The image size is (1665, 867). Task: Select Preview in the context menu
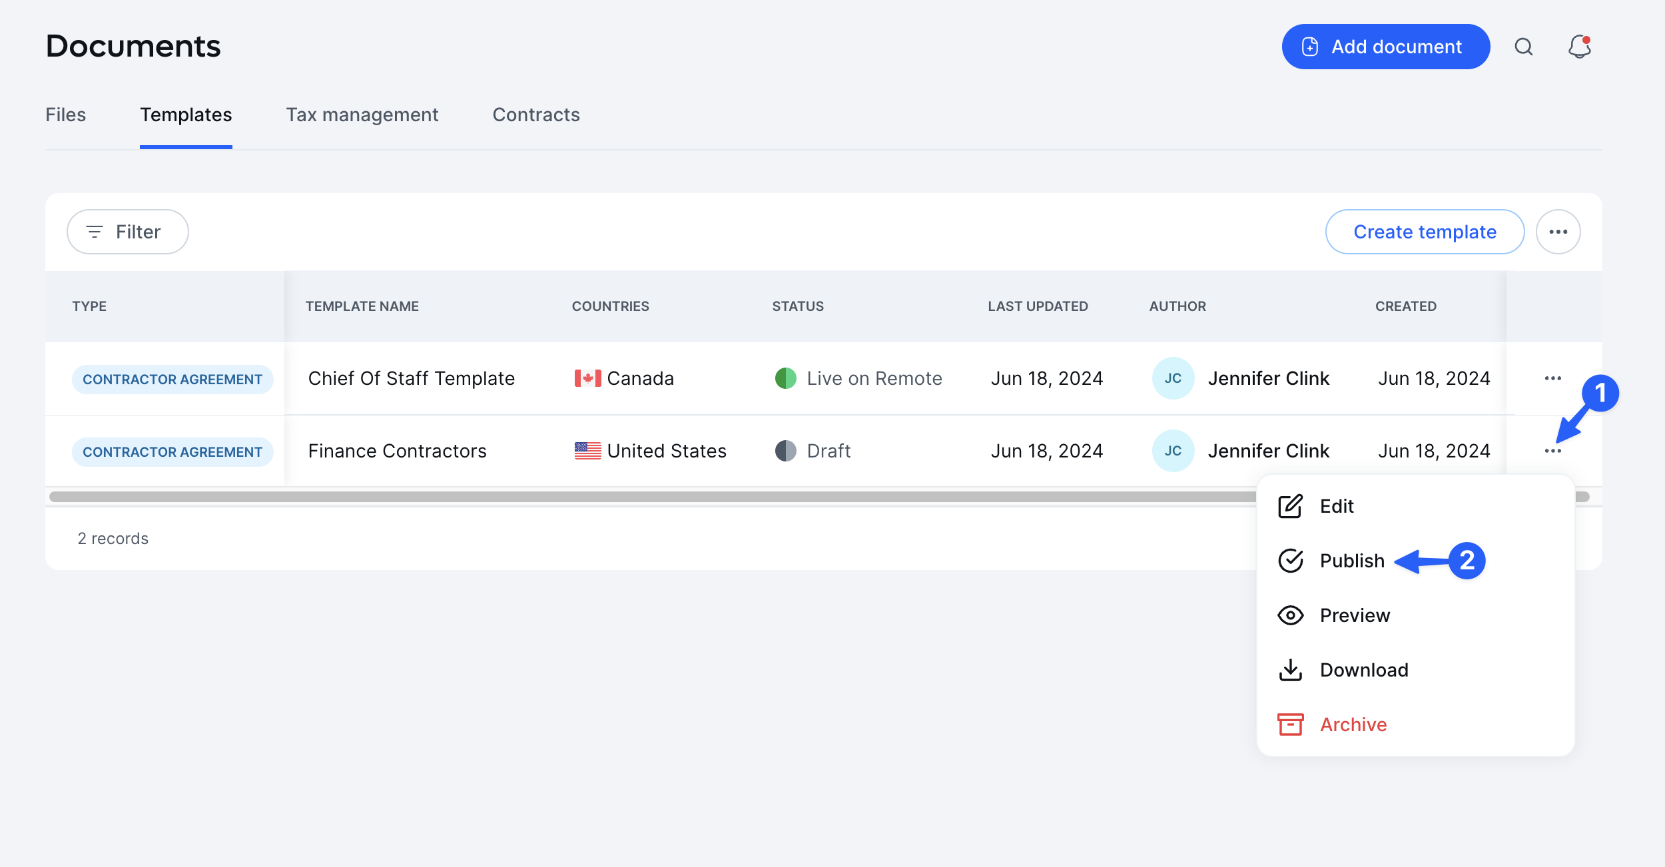1416,615
